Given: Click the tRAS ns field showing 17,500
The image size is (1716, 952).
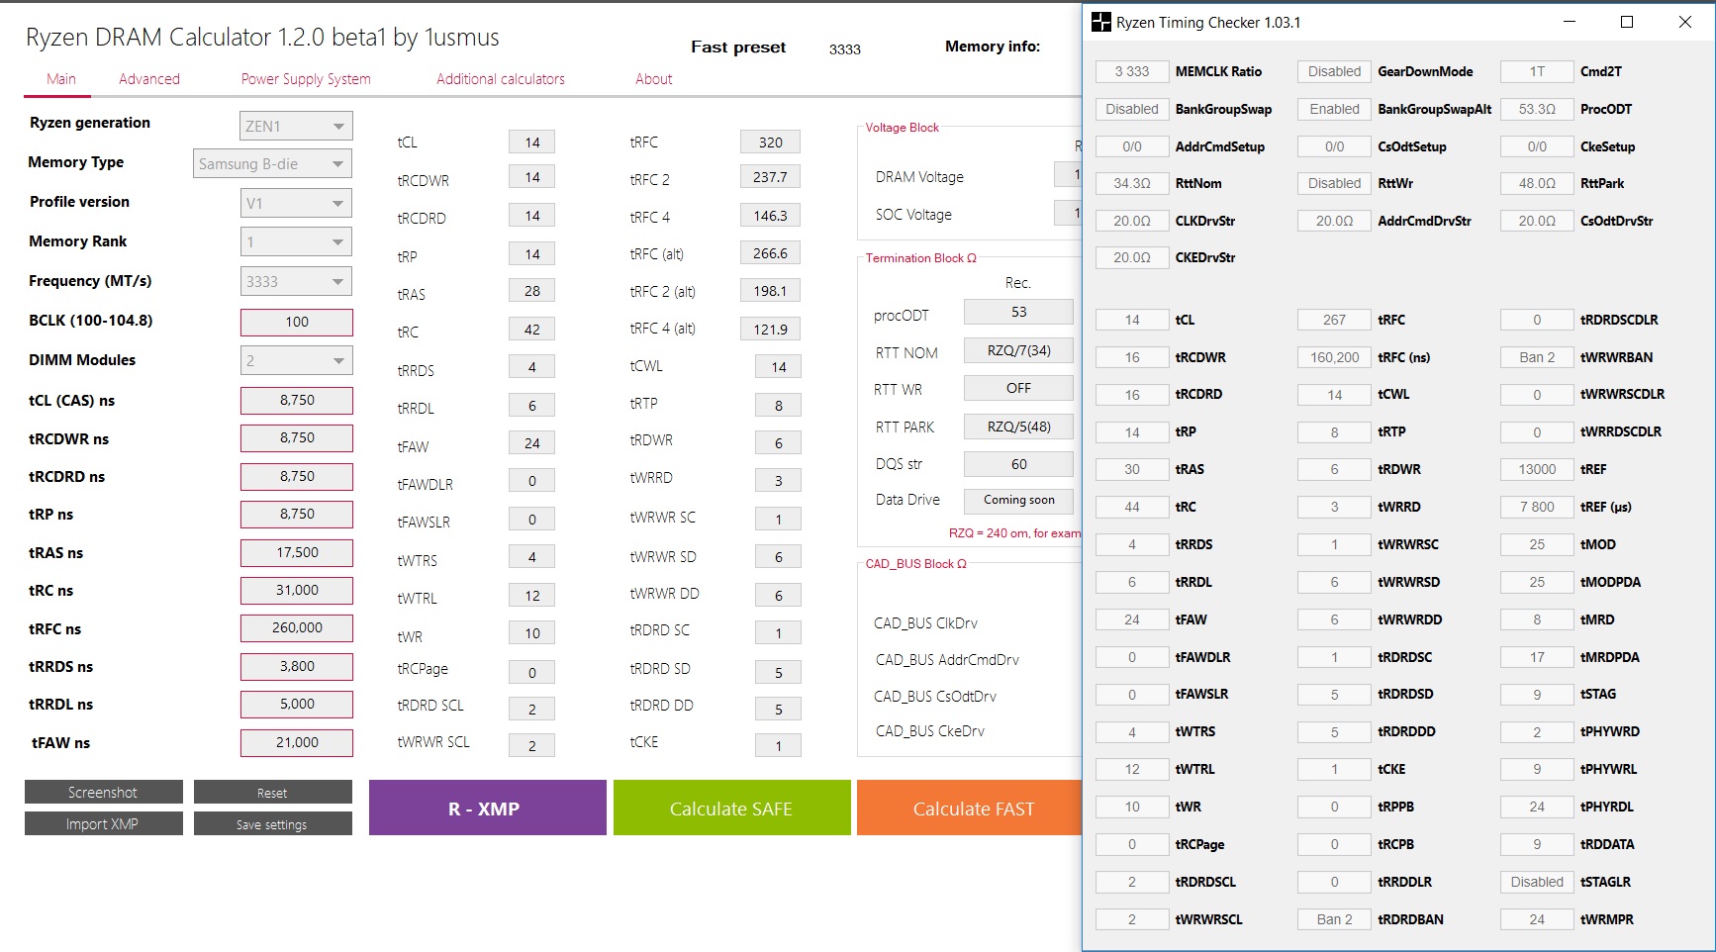Looking at the screenshot, I should 297,552.
